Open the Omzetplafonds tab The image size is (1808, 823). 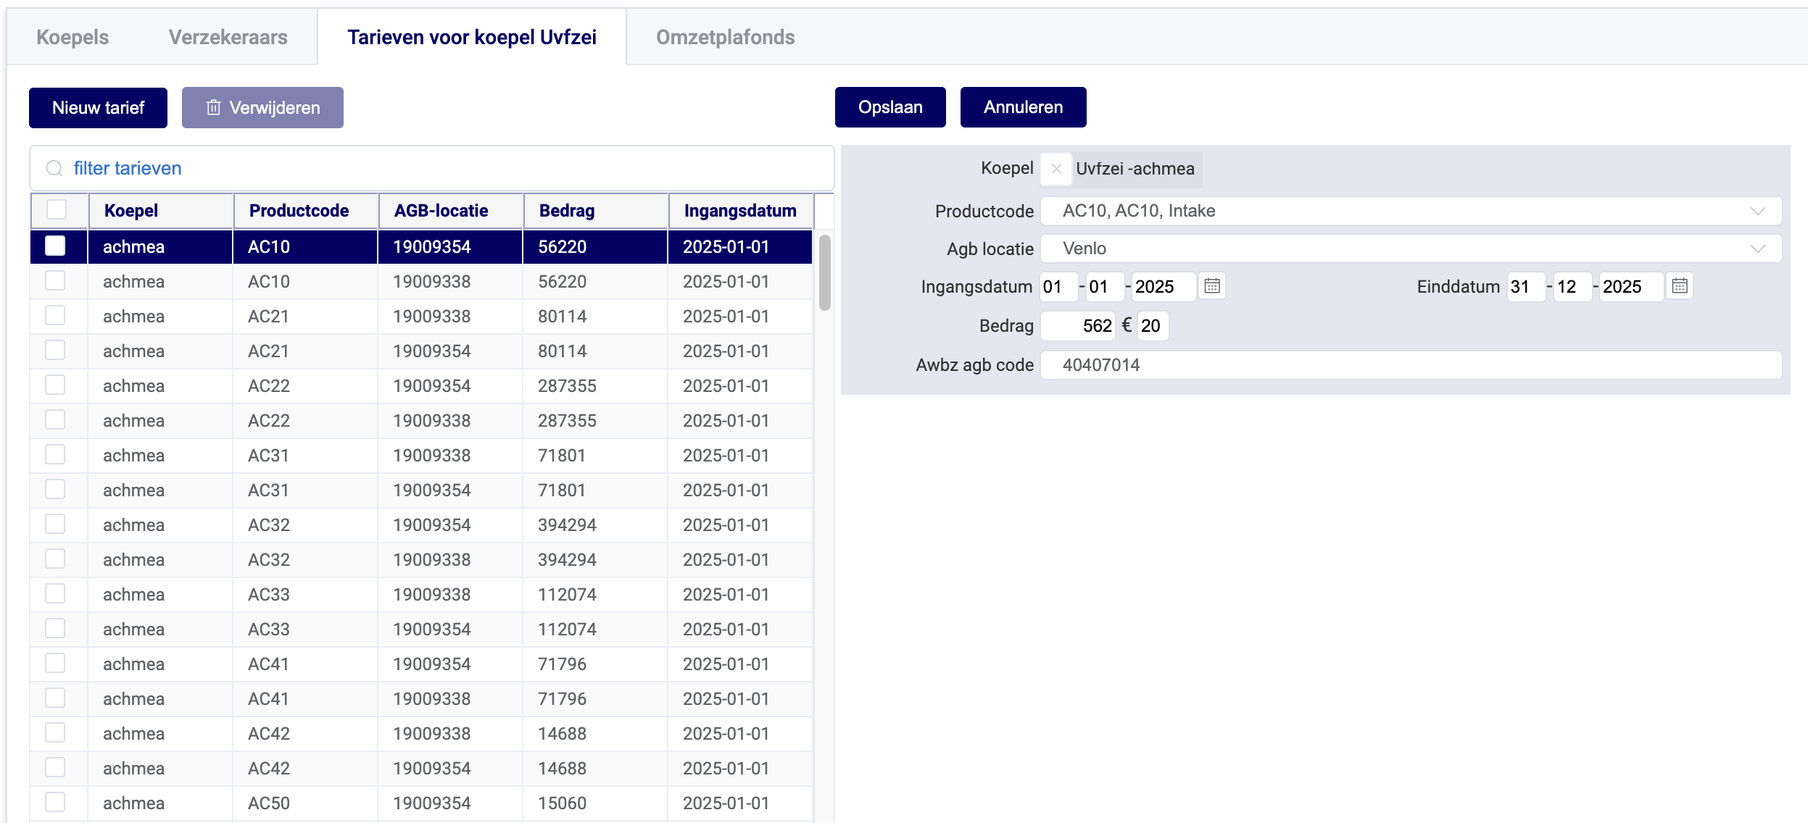coord(725,37)
